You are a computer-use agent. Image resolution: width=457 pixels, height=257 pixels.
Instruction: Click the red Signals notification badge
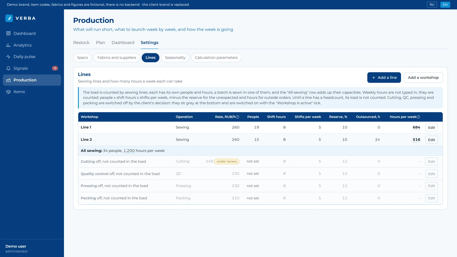pos(55,68)
